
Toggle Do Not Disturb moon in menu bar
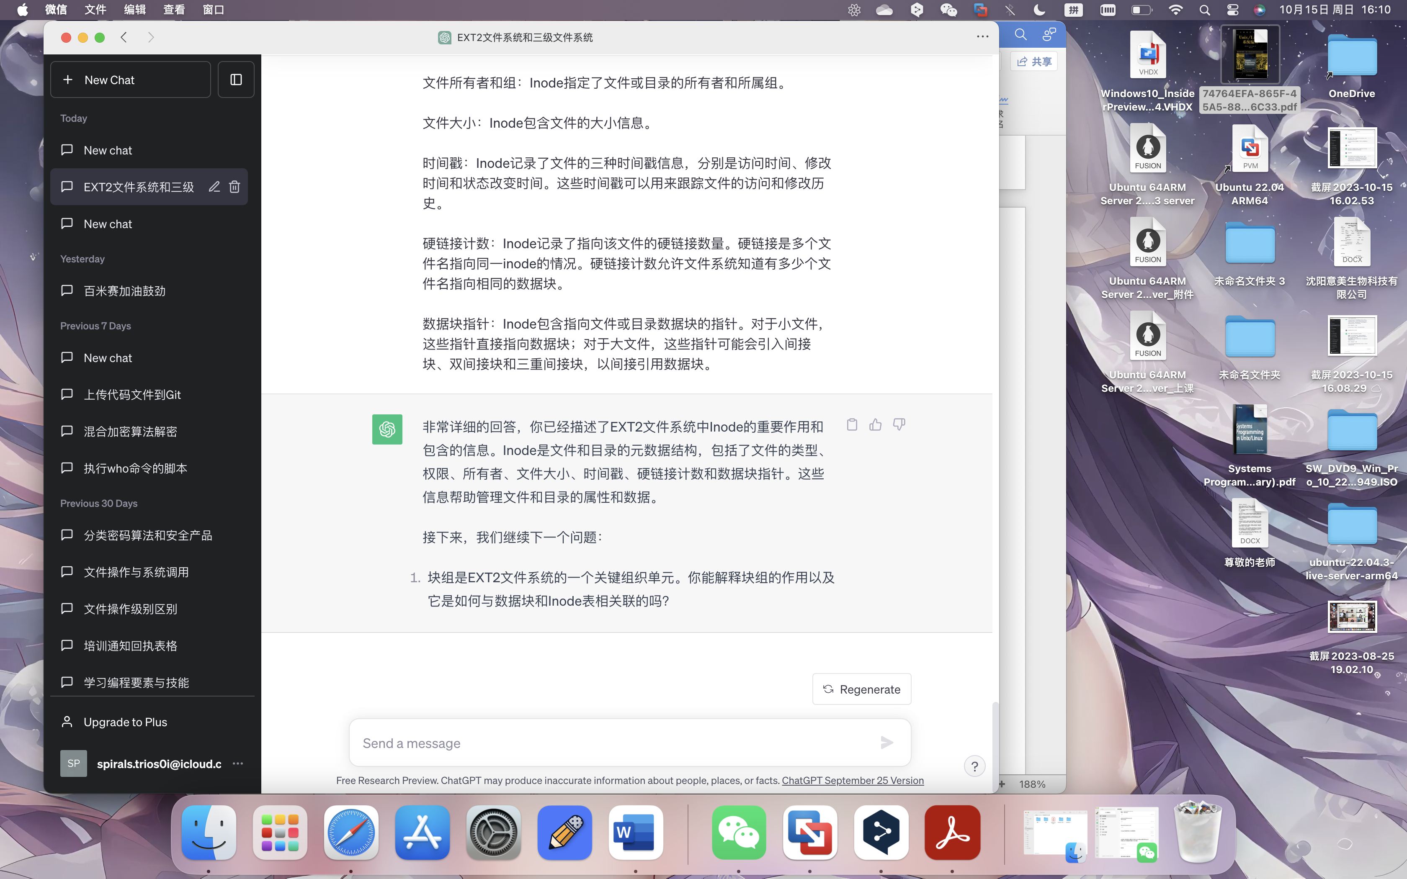(x=1040, y=10)
